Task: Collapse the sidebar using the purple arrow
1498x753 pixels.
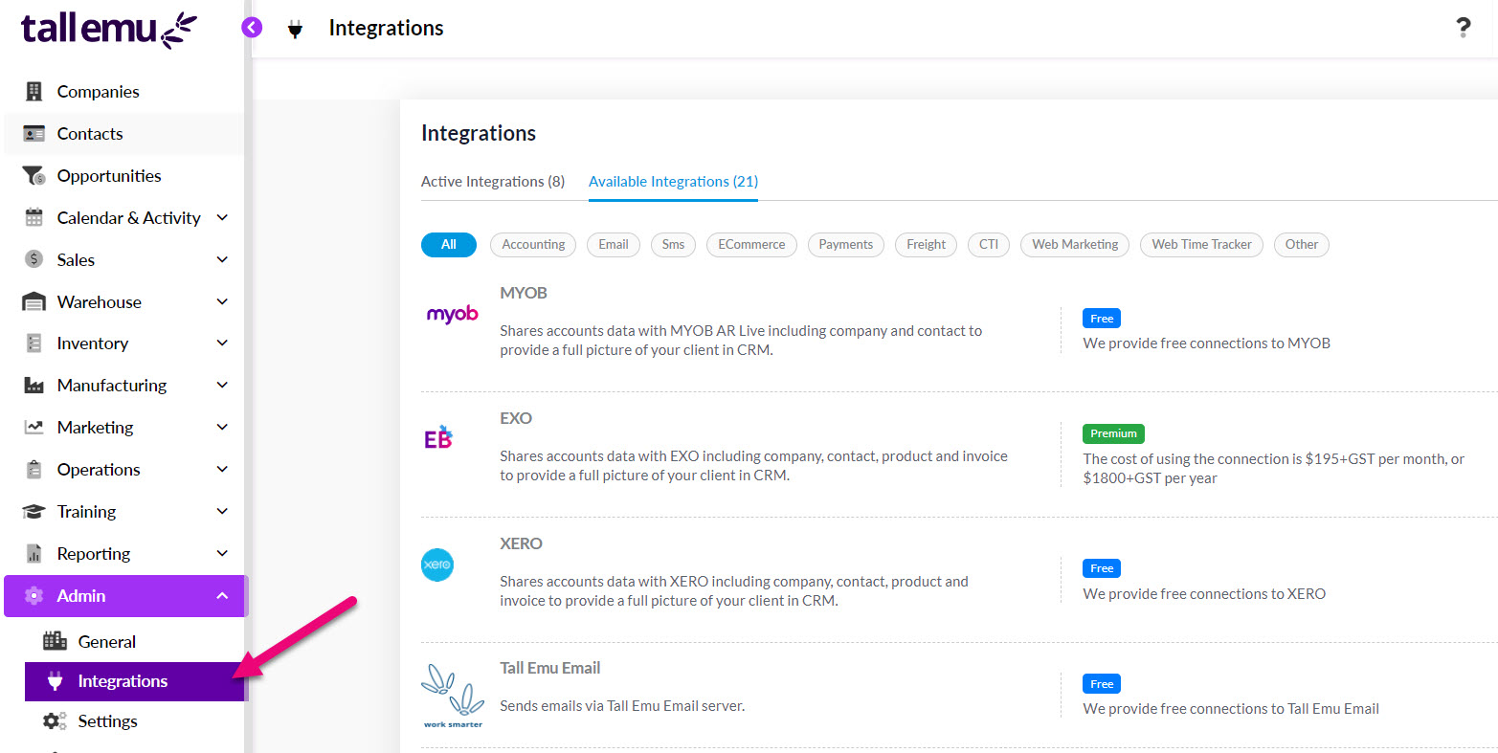Action: 252,27
